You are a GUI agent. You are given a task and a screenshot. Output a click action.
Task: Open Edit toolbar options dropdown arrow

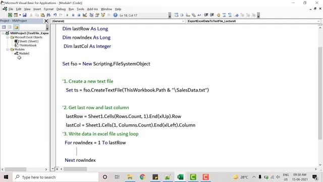point(258,15)
